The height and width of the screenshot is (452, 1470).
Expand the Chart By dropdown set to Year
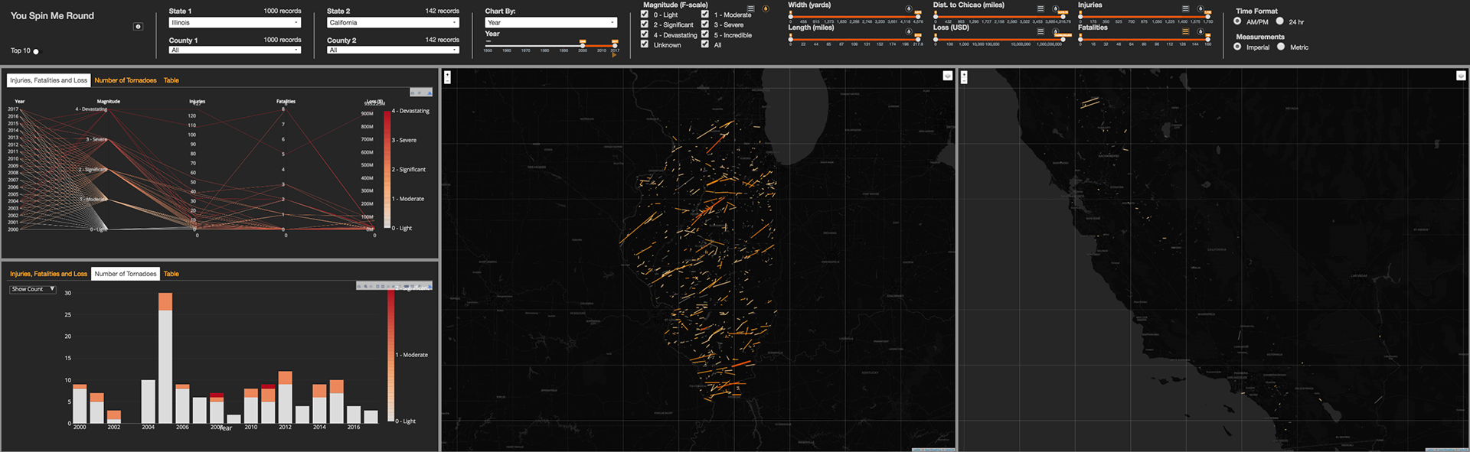coord(550,23)
